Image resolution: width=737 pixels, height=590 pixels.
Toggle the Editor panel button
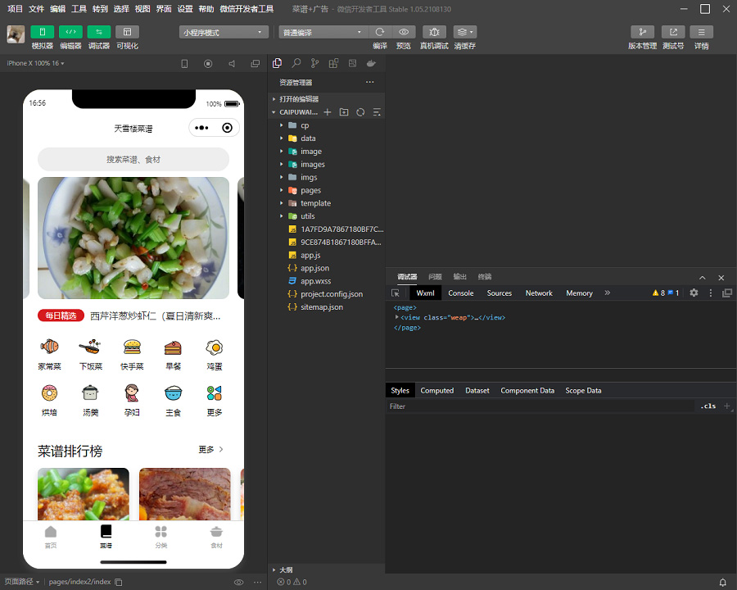point(70,32)
